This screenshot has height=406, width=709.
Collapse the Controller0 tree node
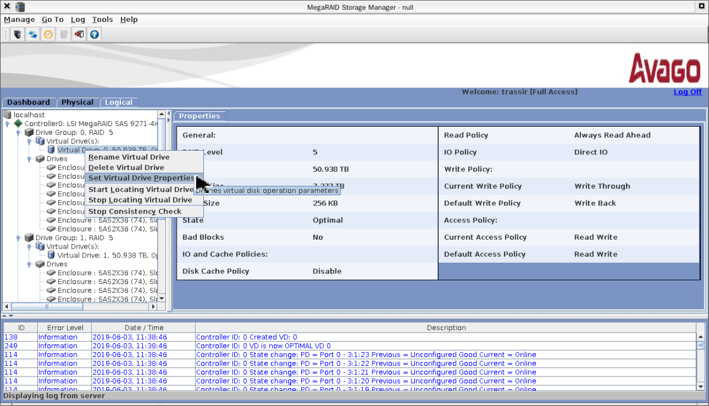(7, 124)
